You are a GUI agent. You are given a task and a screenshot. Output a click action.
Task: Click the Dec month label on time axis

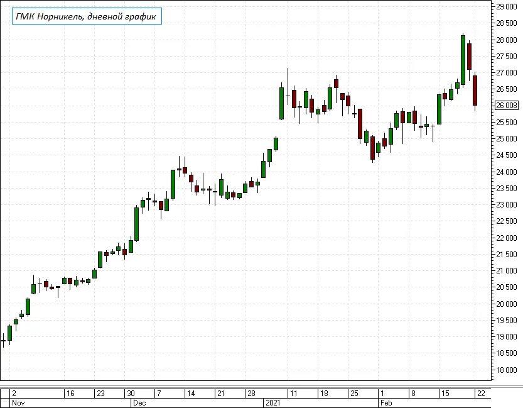(x=139, y=403)
